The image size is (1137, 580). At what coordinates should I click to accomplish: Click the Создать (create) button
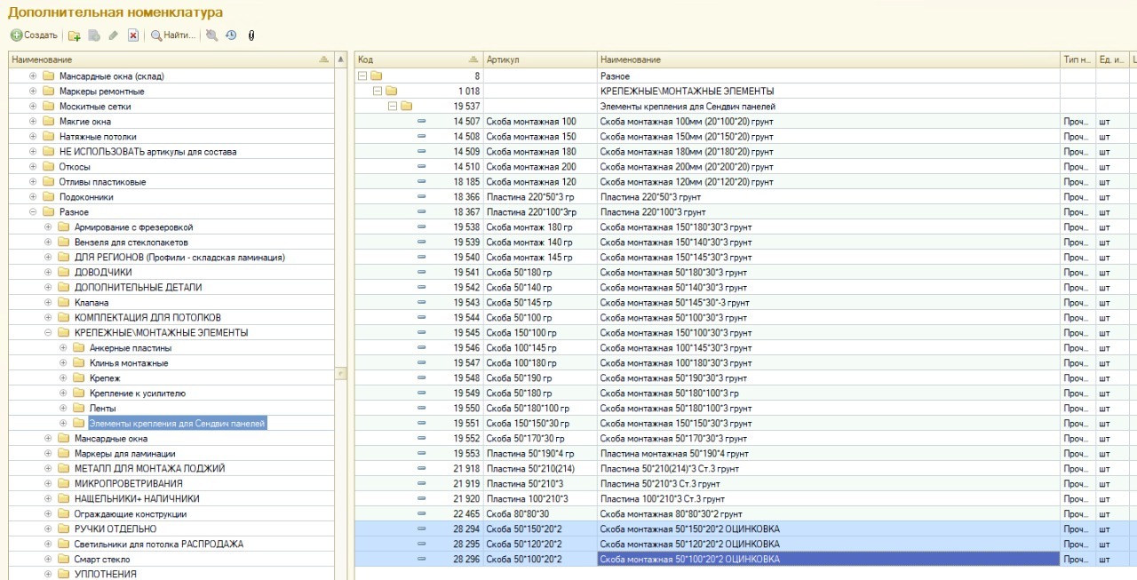[x=34, y=36]
